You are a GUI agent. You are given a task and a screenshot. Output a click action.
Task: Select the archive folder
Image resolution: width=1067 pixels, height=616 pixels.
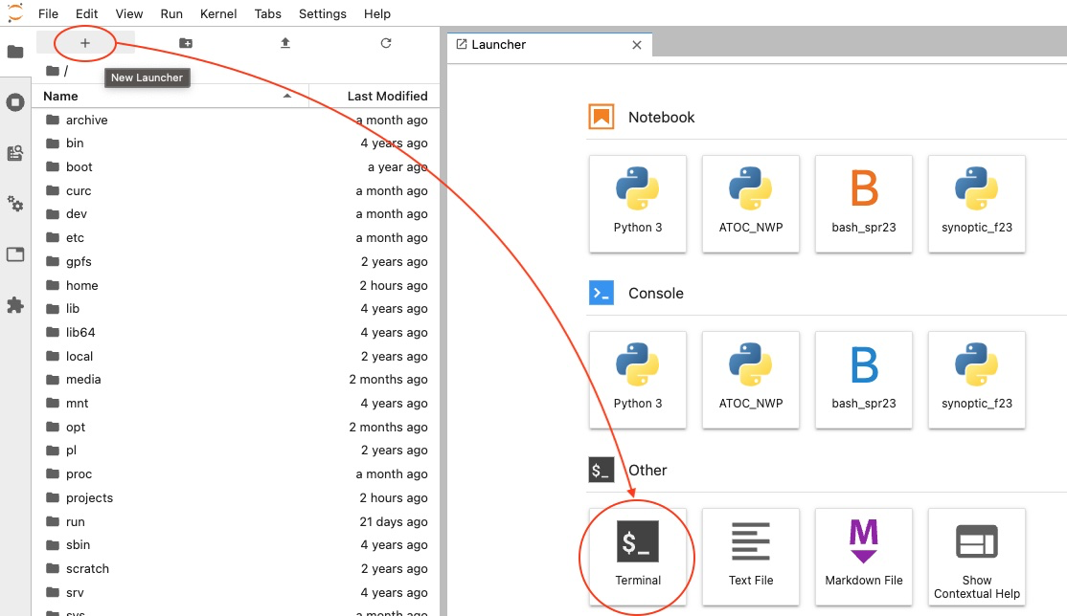[x=237, y=120]
